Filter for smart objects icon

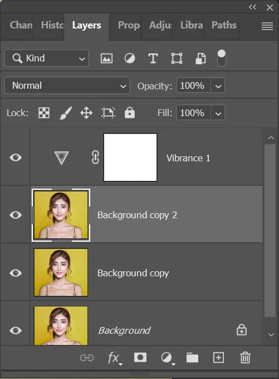pyautogui.click(x=200, y=59)
